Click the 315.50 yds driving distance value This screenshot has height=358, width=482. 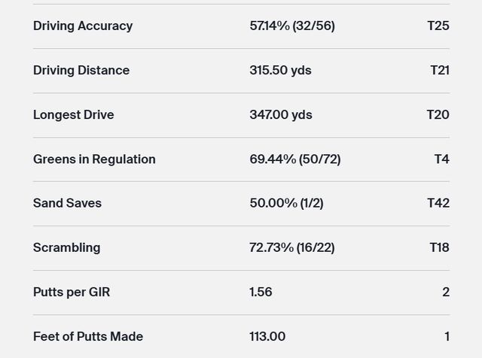280,70
